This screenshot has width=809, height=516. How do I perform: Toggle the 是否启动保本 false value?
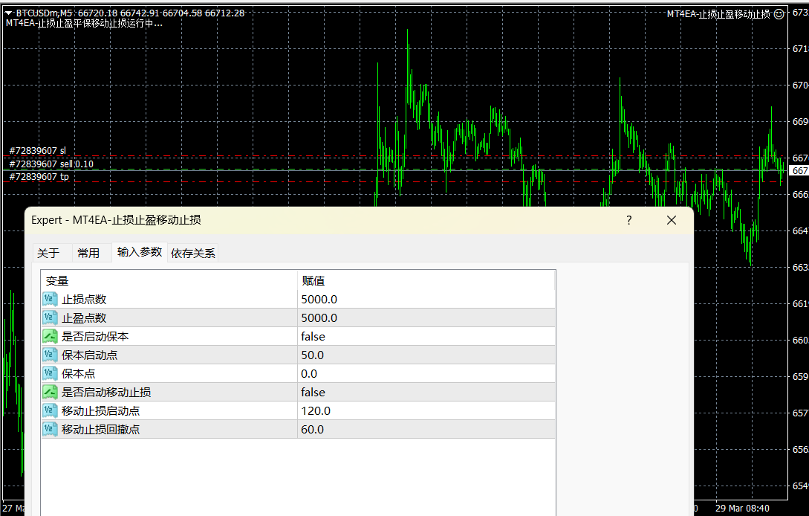pos(313,337)
